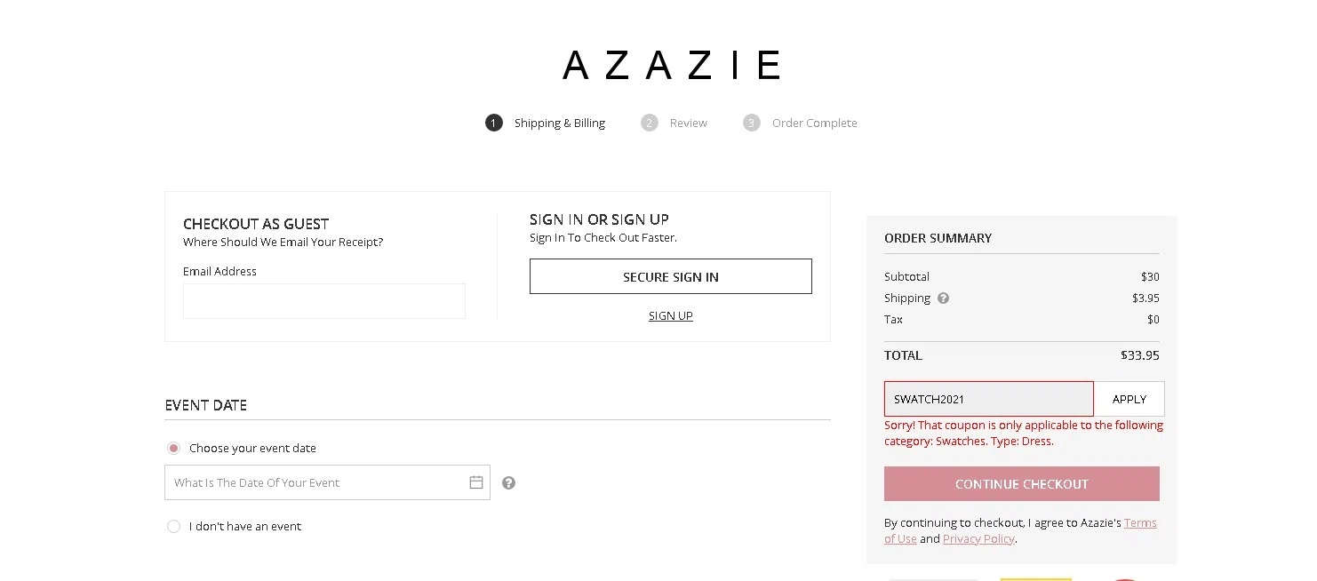Image resolution: width=1317 pixels, height=581 pixels.
Task: Open the calendar icon in date field
Action: [476, 482]
